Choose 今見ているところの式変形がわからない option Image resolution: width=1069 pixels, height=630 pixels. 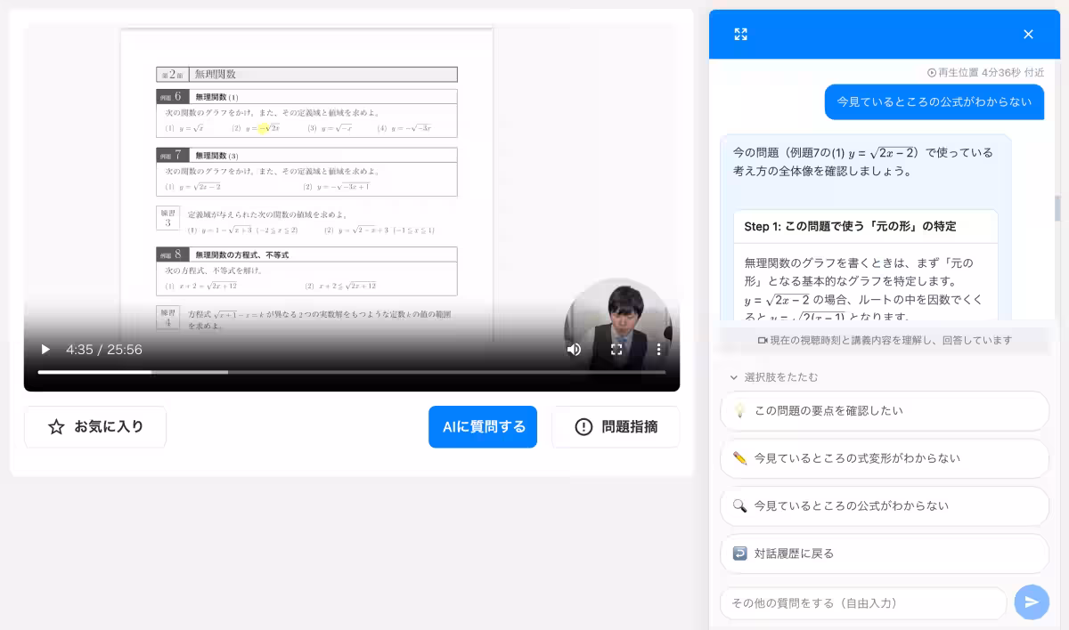pyautogui.click(x=885, y=458)
